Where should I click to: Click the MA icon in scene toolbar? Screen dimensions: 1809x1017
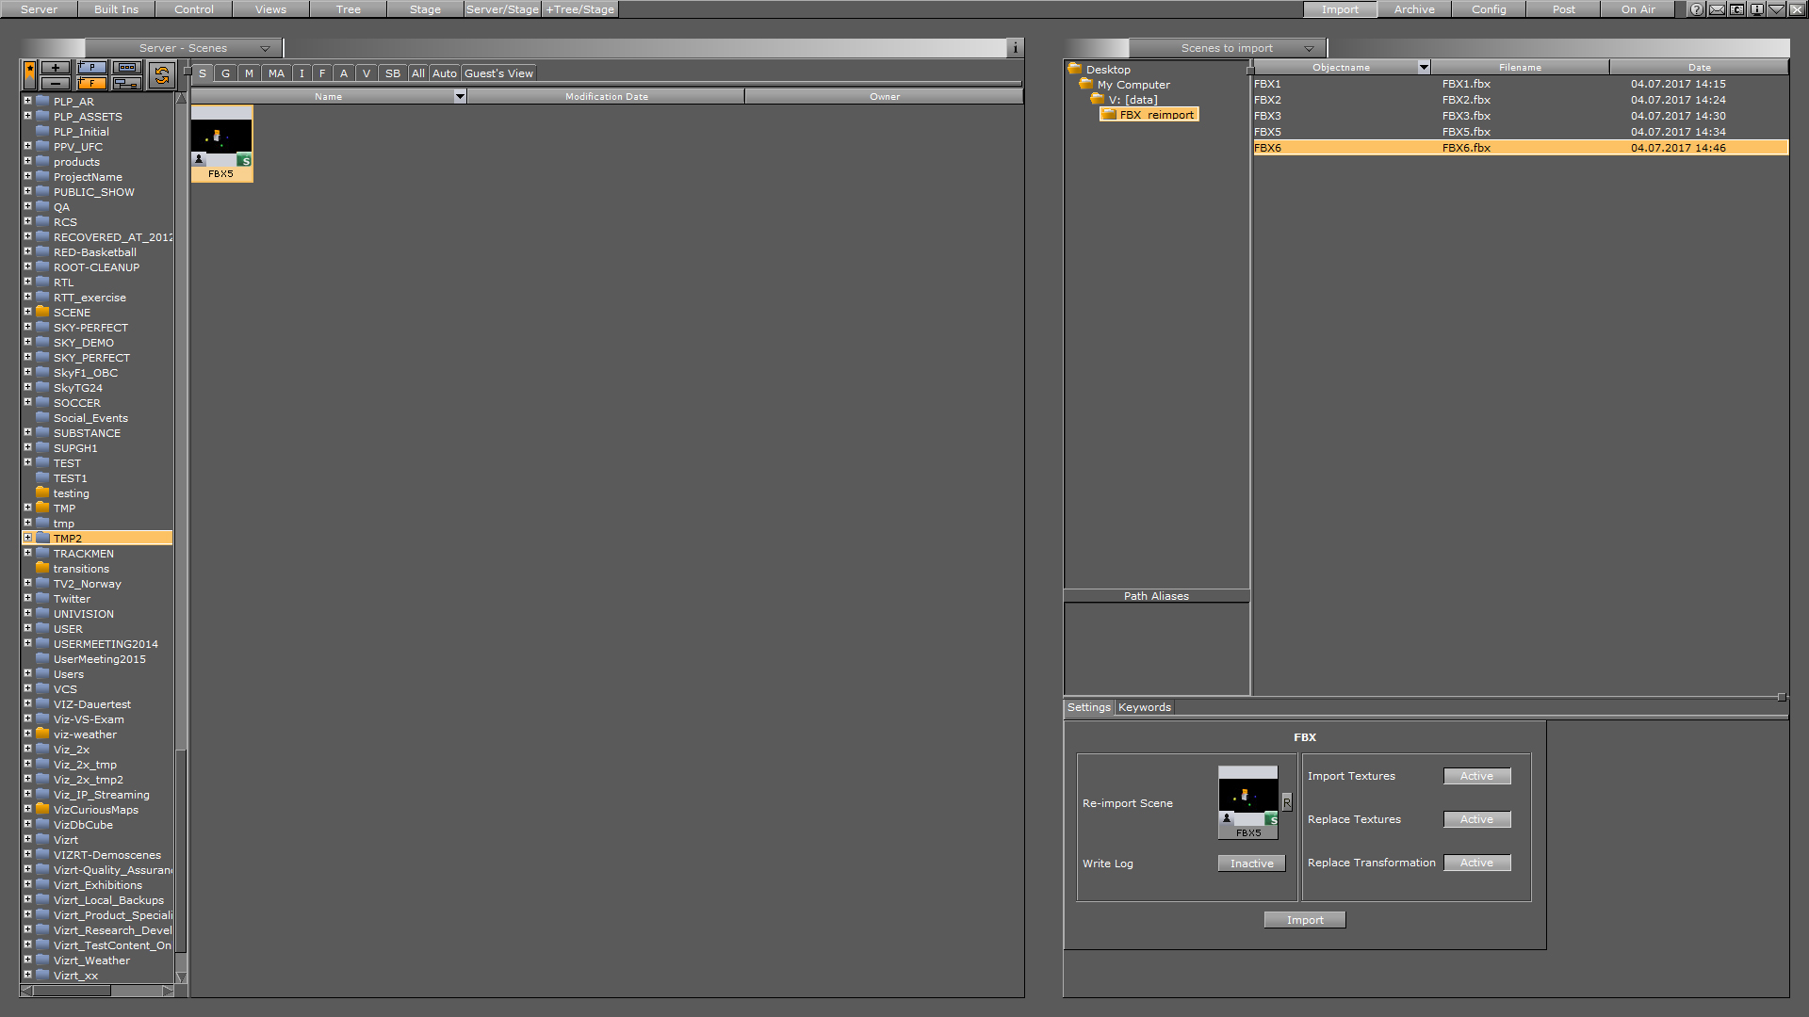(x=274, y=73)
